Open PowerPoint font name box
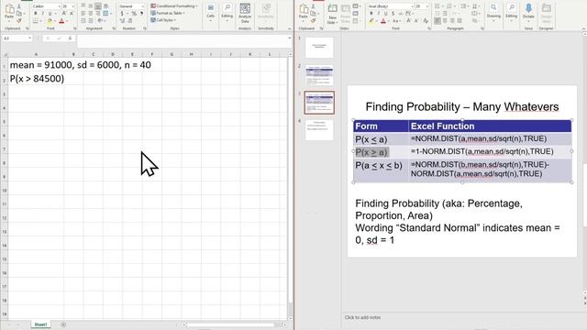The height and width of the screenshot is (330, 587). click(x=390, y=6)
